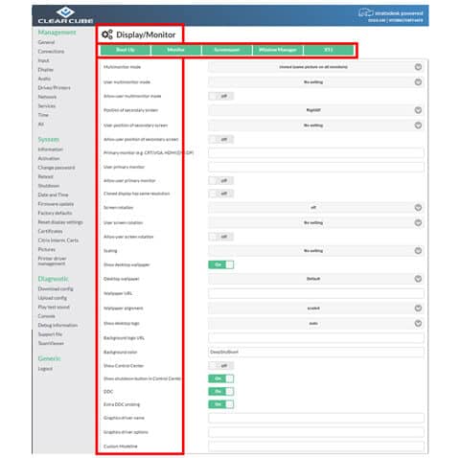Image resolution: width=460 pixels, height=458 pixels.
Task: Focus the Graphics driver options field
Action: coord(316,432)
